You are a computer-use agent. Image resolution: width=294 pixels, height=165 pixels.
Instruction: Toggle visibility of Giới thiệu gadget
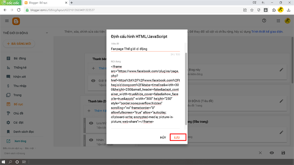[93, 81]
